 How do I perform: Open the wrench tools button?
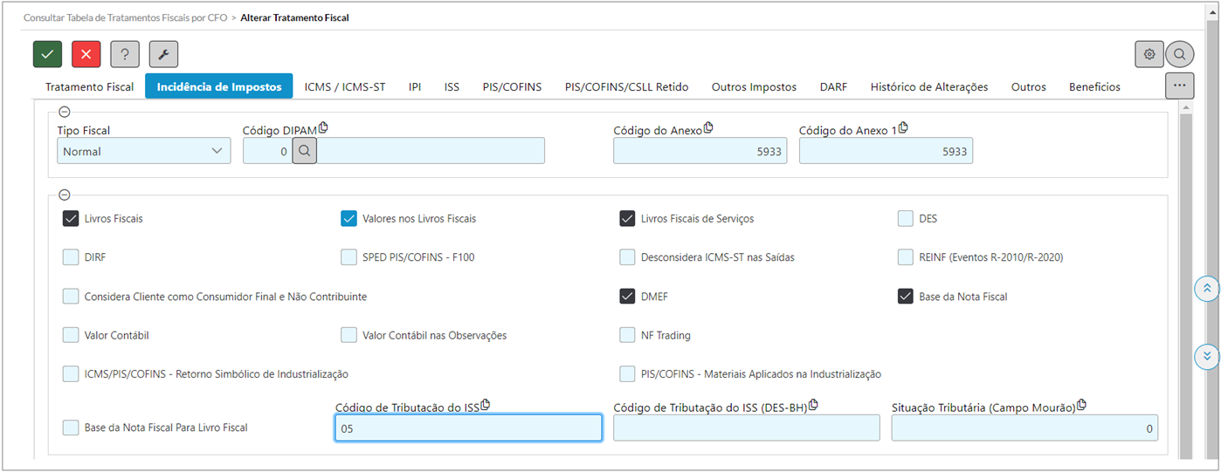163,54
